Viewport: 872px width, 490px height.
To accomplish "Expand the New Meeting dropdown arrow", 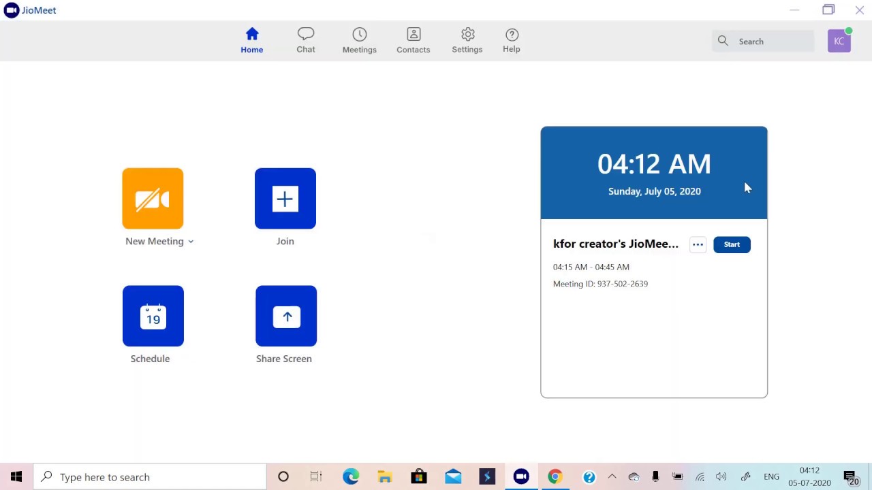I will (191, 242).
